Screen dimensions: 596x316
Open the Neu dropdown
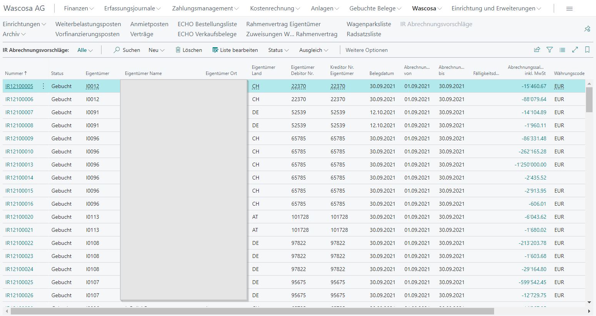(156, 50)
